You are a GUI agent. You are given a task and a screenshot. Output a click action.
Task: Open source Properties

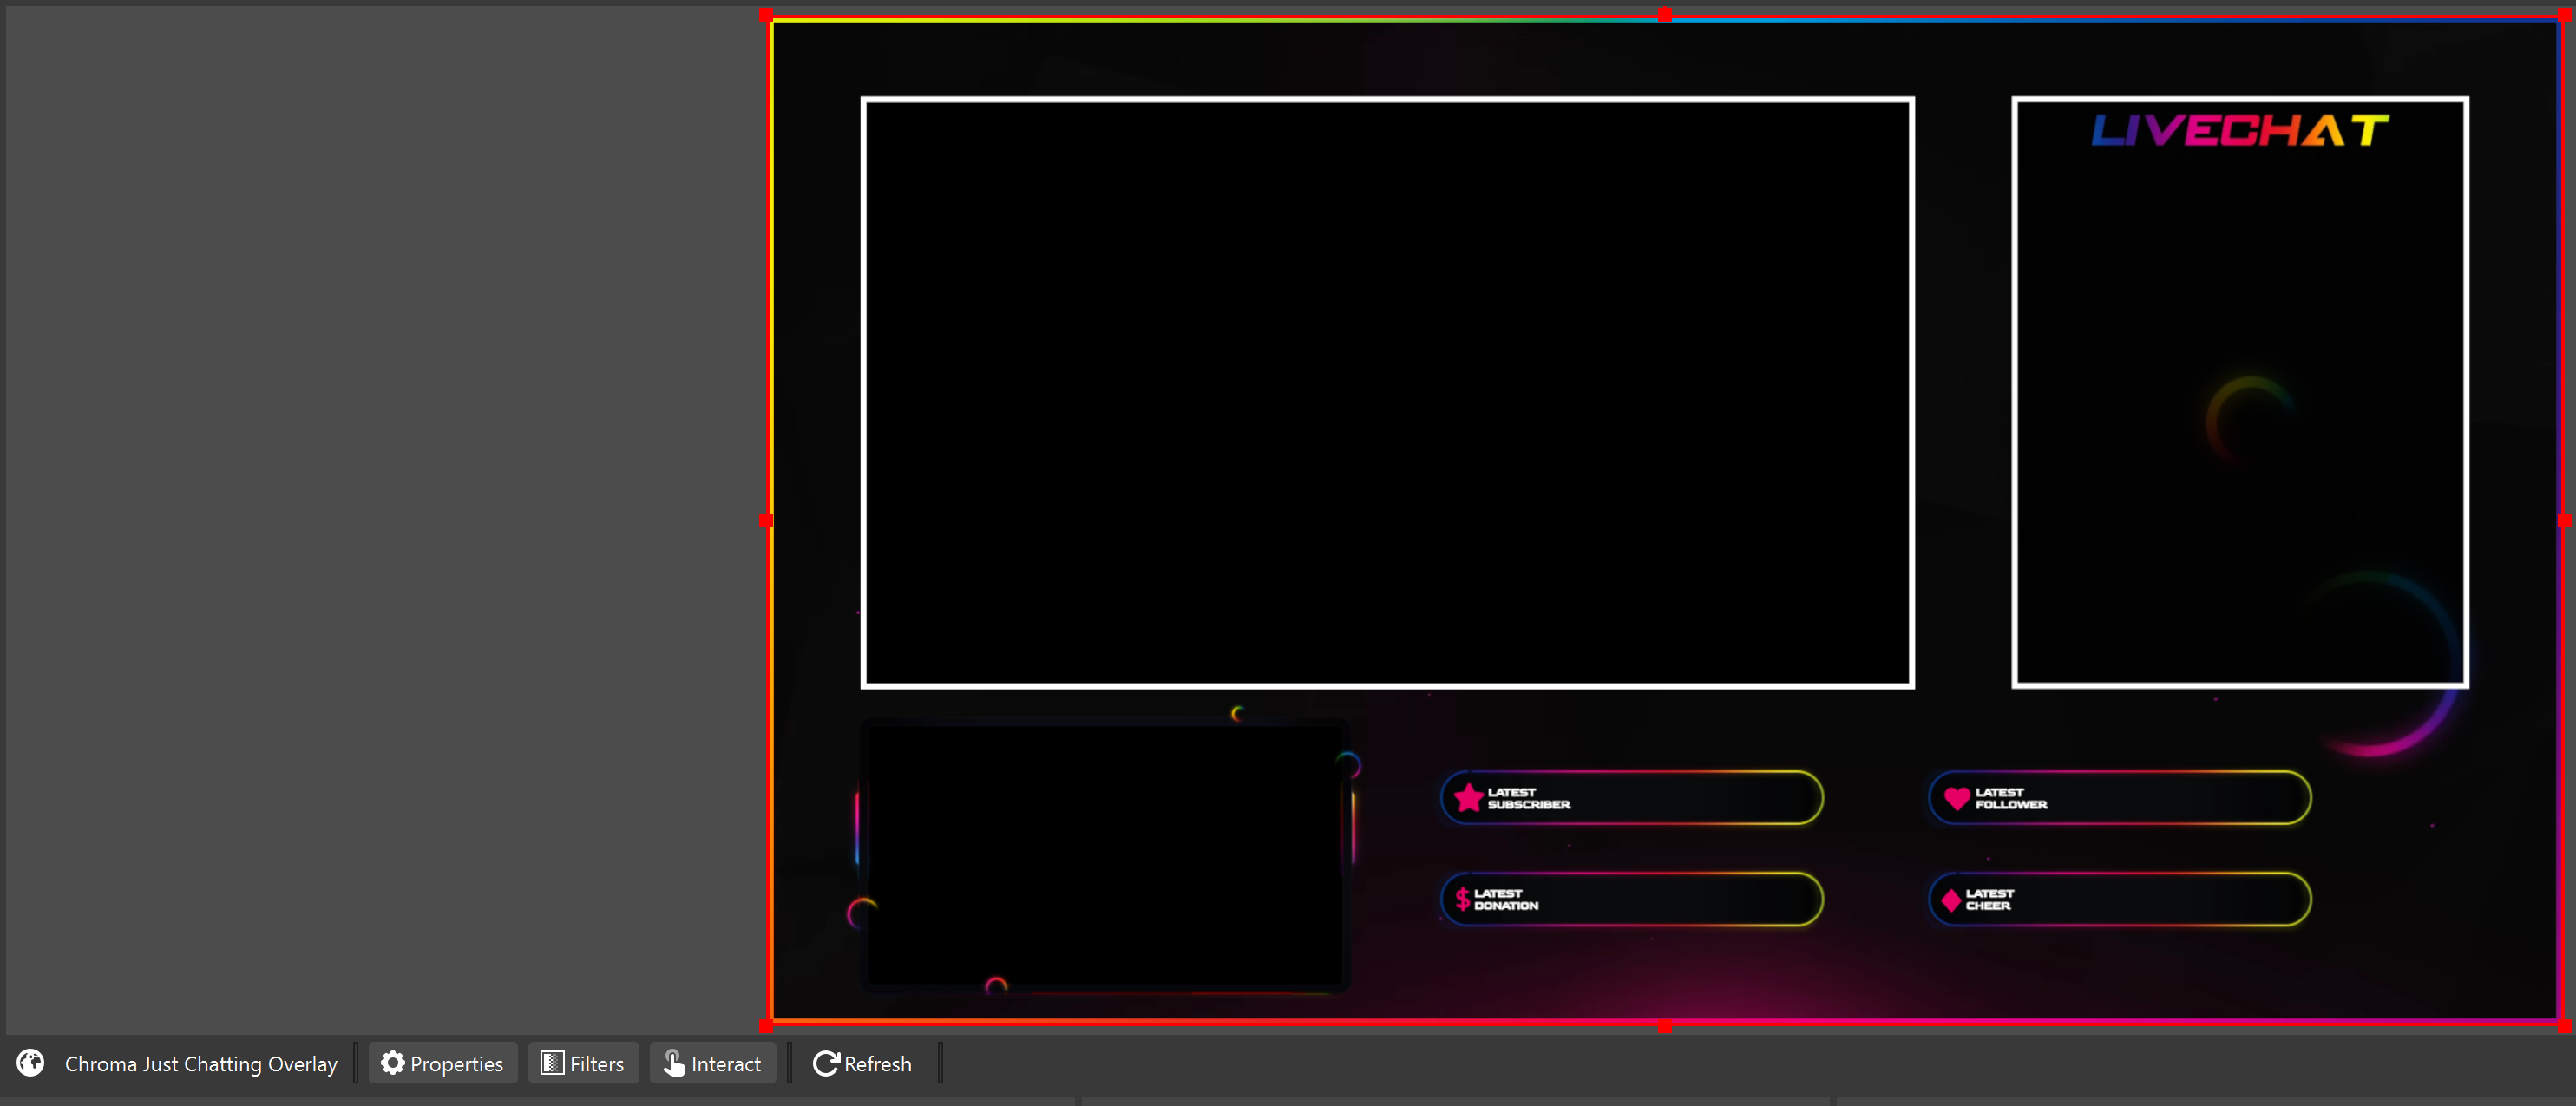point(443,1063)
